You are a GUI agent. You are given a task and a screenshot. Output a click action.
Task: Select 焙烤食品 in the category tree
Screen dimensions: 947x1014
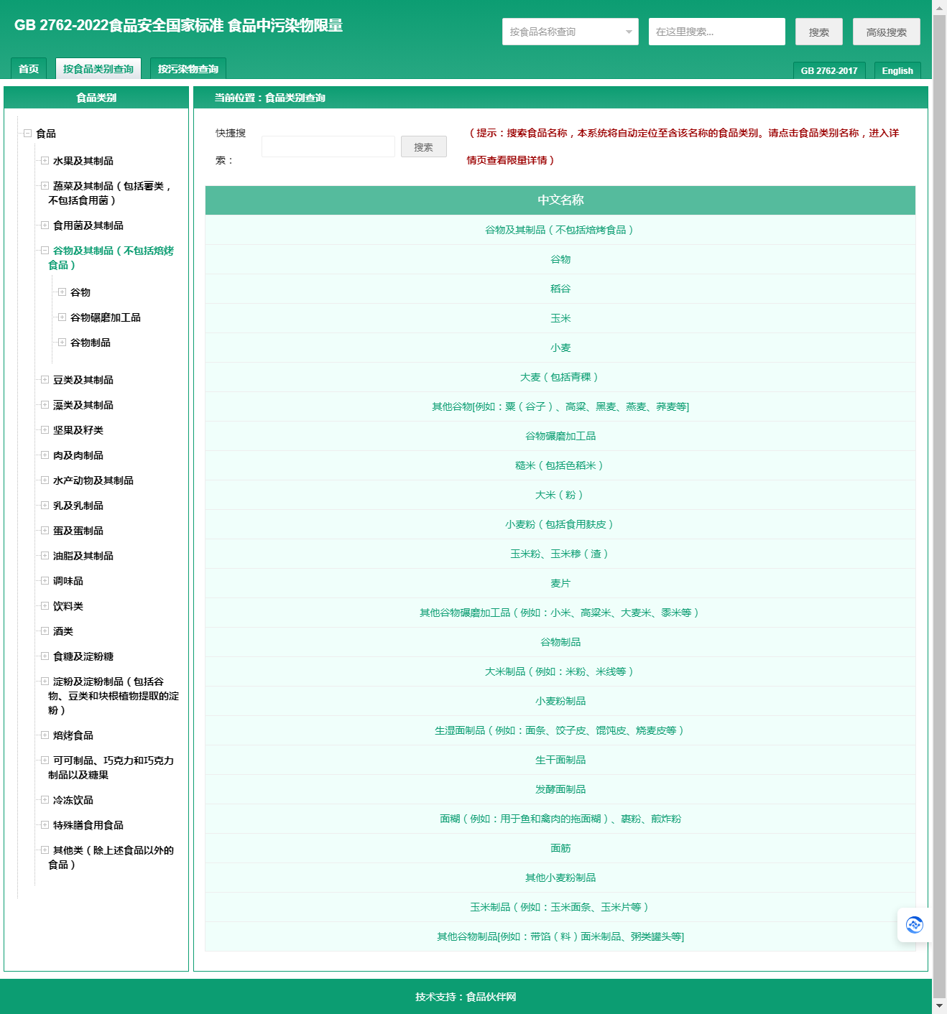point(73,735)
